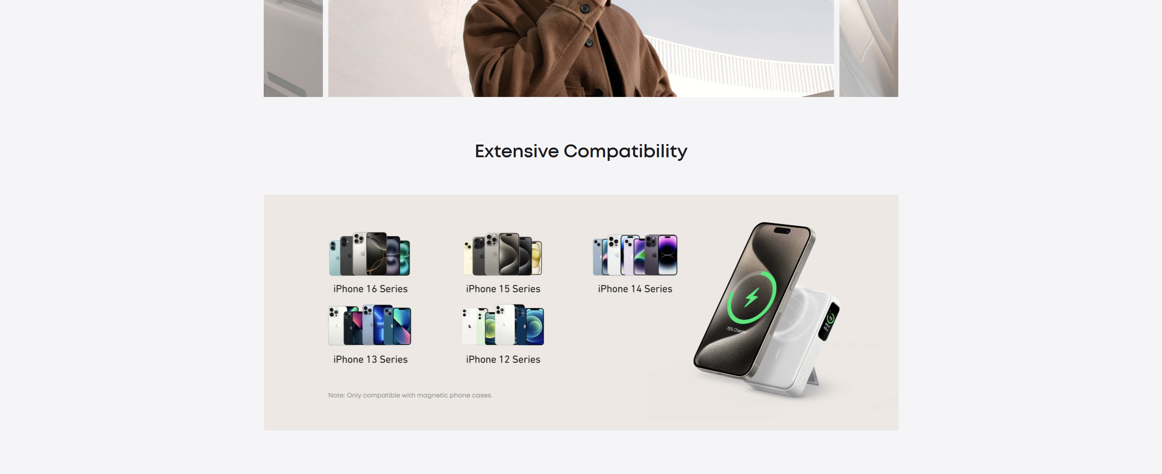The width and height of the screenshot is (1162, 474).
Task: Click the green charging bolt icon on phone
Action: click(x=752, y=298)
